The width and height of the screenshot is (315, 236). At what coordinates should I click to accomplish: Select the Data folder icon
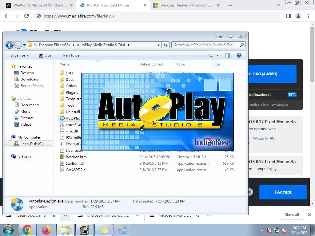click(x=62, y=73)
